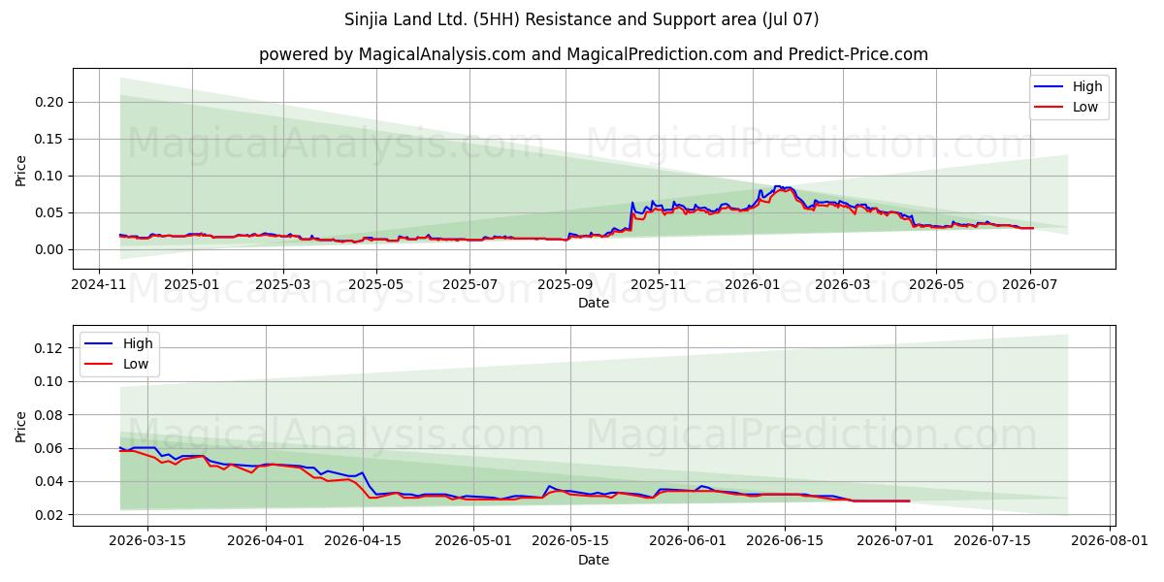Click the '2026-08-01' x-axis label
Image resolution: width=1164 pixels, height=582 pixels.
[x=1111, y=541]
